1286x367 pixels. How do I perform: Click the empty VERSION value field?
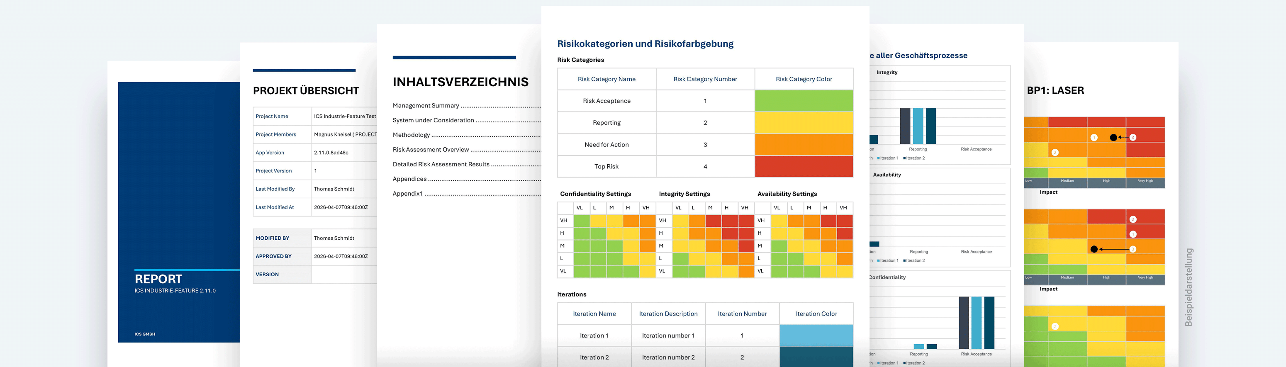tap(344, 275)
